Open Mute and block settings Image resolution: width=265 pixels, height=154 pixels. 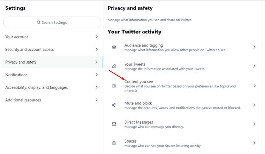tap(183, 105)
